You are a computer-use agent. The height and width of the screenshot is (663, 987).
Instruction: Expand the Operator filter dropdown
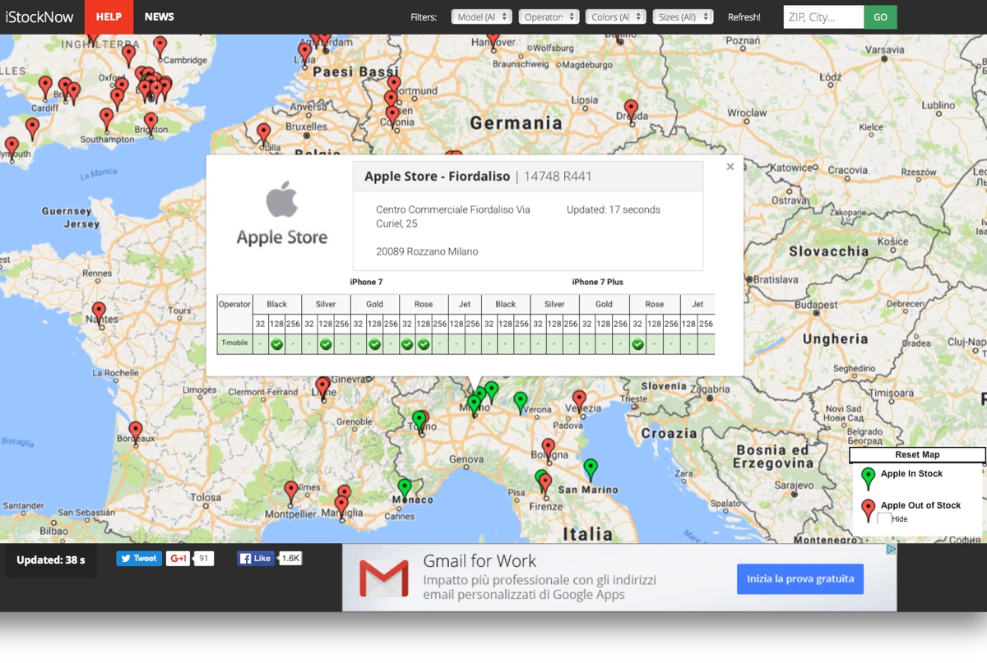[548, 17]
